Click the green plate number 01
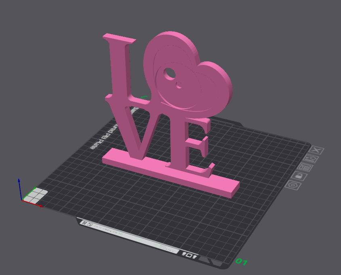341x275 pixels. tap(241, 262)
